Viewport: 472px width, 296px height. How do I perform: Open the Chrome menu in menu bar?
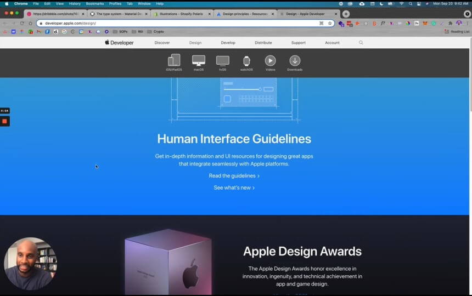pos(21,4)
